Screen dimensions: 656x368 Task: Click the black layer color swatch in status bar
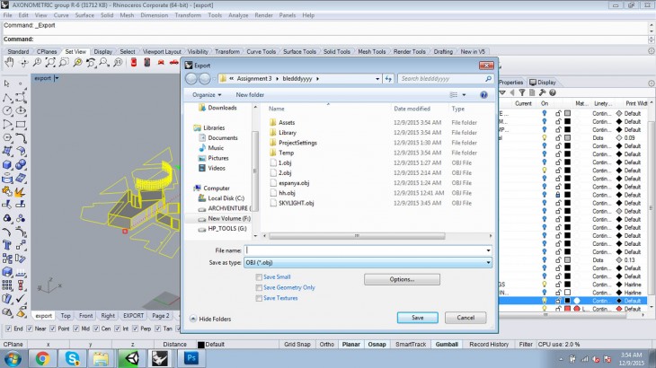[x=199, y=344]
